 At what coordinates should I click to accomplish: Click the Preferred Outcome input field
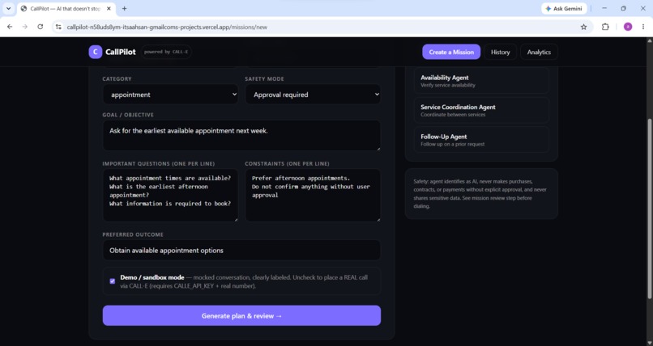click(241, 250)
